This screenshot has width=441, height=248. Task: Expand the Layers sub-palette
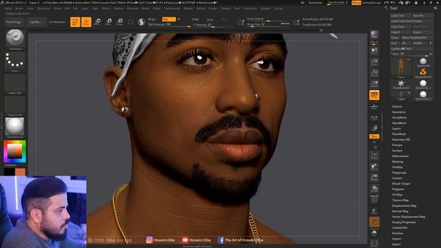tap(396, 129)
